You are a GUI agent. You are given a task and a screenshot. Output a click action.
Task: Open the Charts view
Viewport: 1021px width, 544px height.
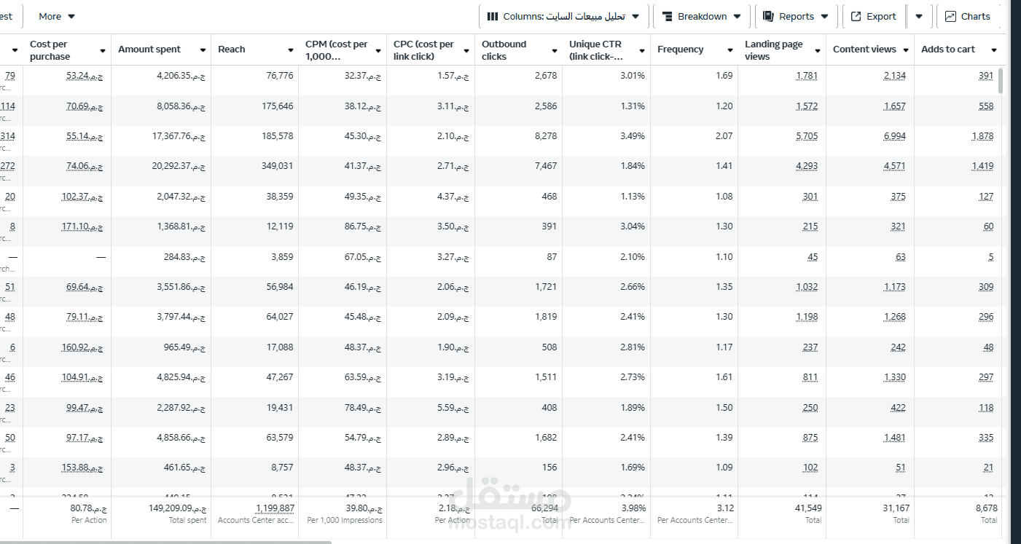pos(968,16)
